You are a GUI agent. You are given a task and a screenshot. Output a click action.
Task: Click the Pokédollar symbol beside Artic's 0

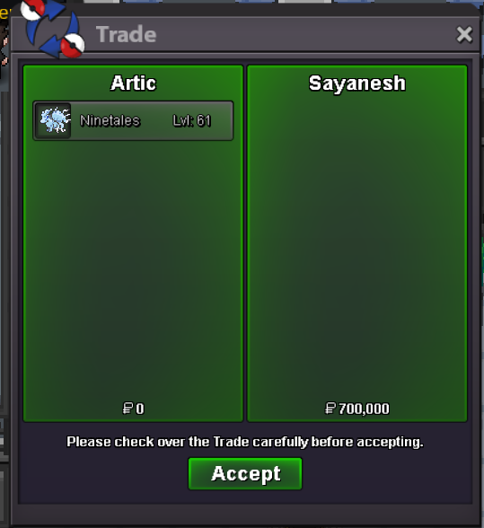[x=128, y=408]
